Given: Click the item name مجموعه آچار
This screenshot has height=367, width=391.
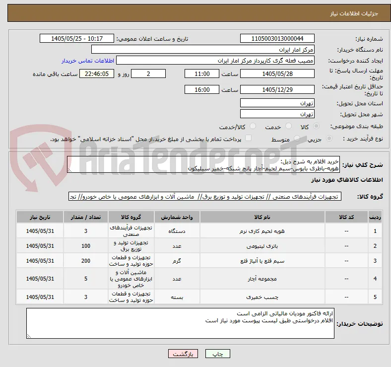Looking at the screenshot, I should click(262, 279).
